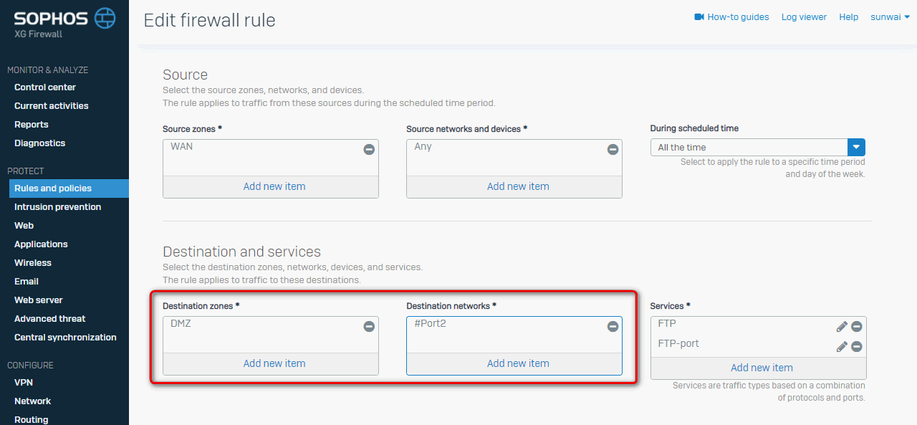Remove the FTP service entry
Image resolution: width=917 pixels, height=425 pixels.
click(857, 327)
